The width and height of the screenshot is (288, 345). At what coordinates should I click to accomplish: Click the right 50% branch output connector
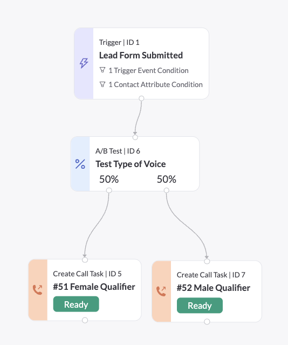click(167, 190)
